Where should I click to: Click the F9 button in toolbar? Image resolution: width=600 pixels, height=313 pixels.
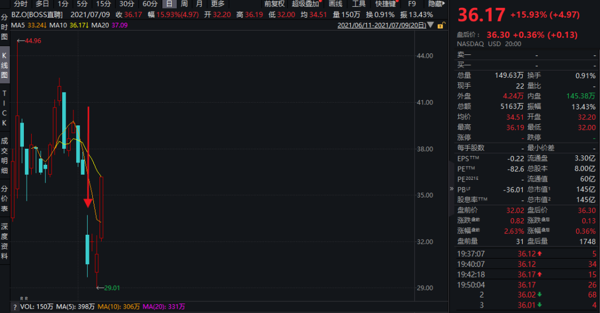click(412, 4)
